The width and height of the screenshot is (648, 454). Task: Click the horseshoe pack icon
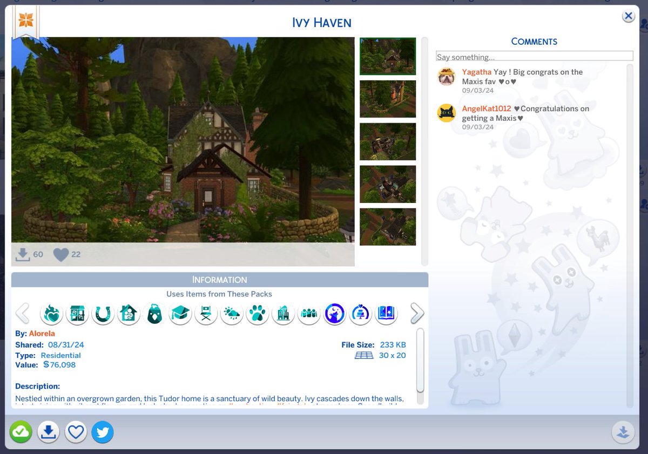click(x=103, y=313)
